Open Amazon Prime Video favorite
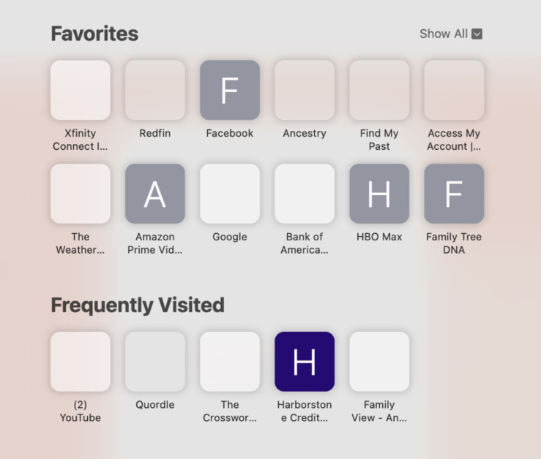This screenshot has height=459, width=541. pyautogui.click(x=155, y=194)
